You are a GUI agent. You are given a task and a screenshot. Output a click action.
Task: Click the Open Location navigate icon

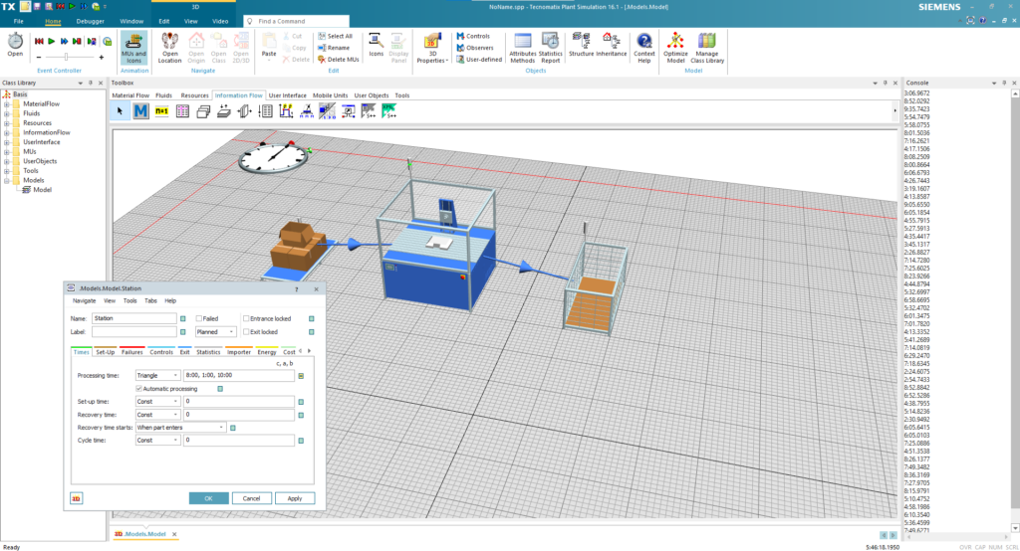(x=170, y=47)
